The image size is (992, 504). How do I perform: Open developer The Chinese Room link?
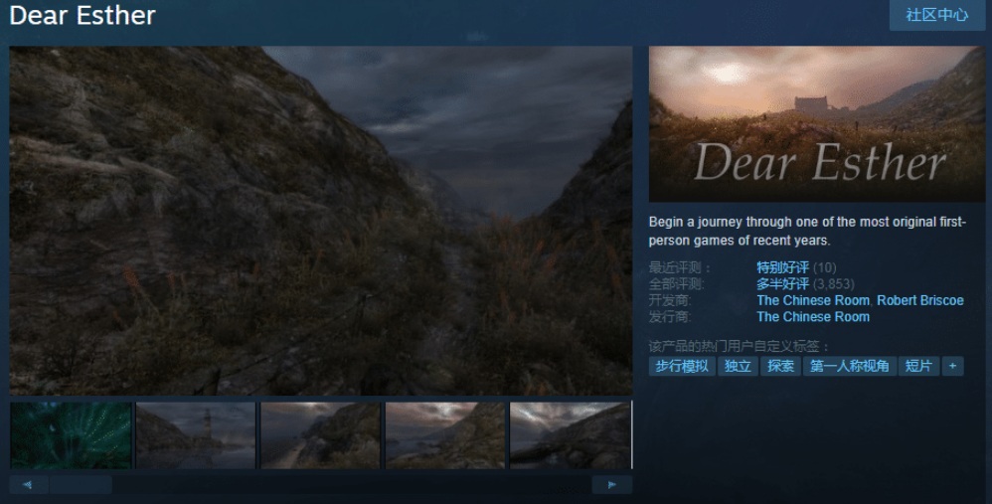pos(813,300)
